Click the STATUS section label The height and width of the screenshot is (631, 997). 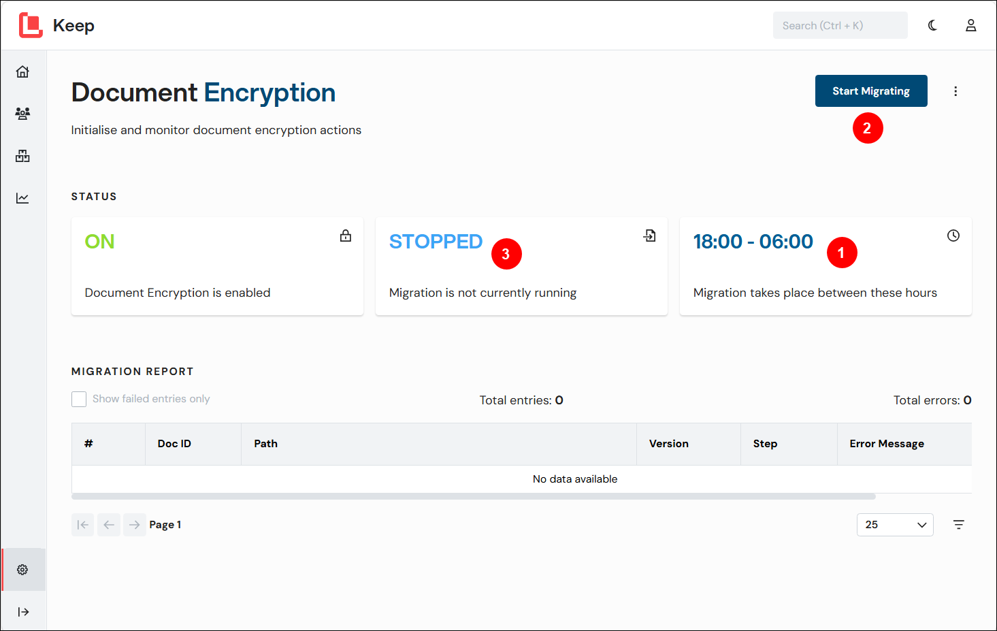point(94,197)
